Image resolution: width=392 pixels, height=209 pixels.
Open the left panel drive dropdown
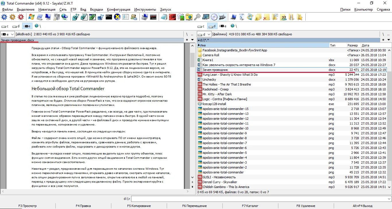(x=8, y=34)
